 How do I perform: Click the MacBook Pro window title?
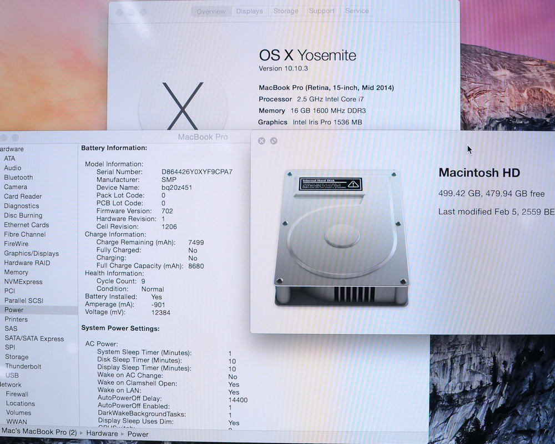click(203, 137)
